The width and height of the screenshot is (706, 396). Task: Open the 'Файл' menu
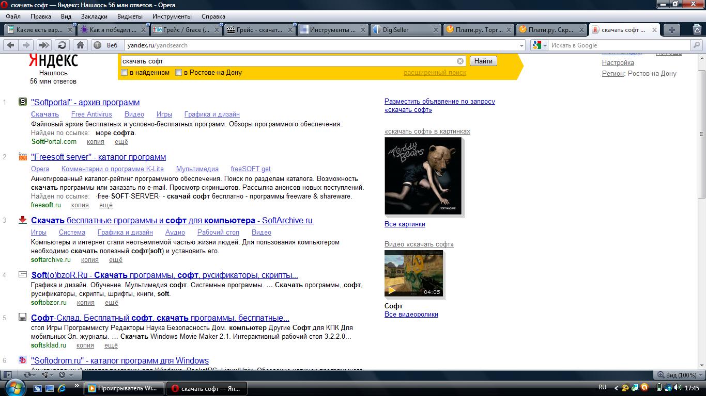[x=13, y=16]
